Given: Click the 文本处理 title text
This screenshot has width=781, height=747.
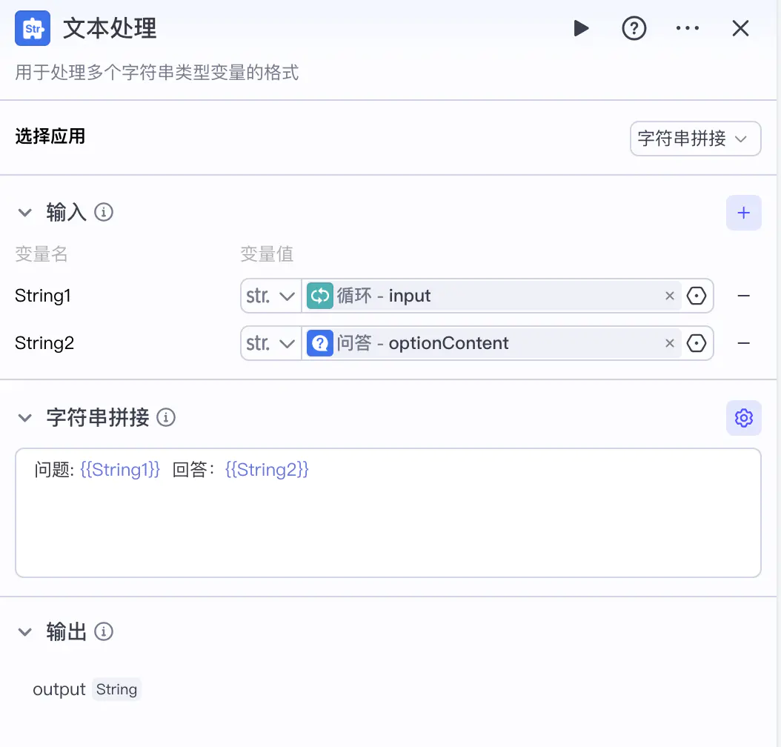Looking at the screenshot, I should tap(110, 28).
